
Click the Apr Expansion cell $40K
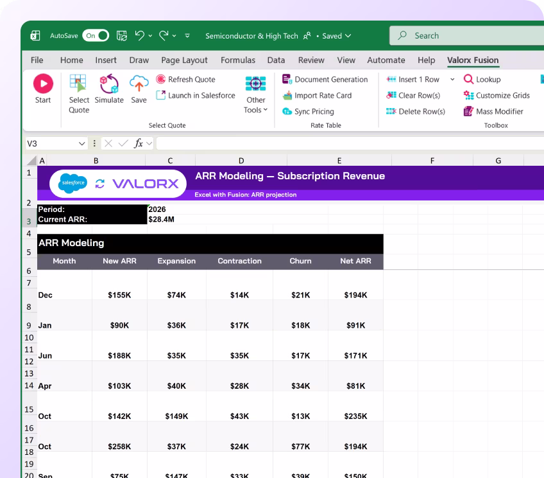click(x=176, y=385)
